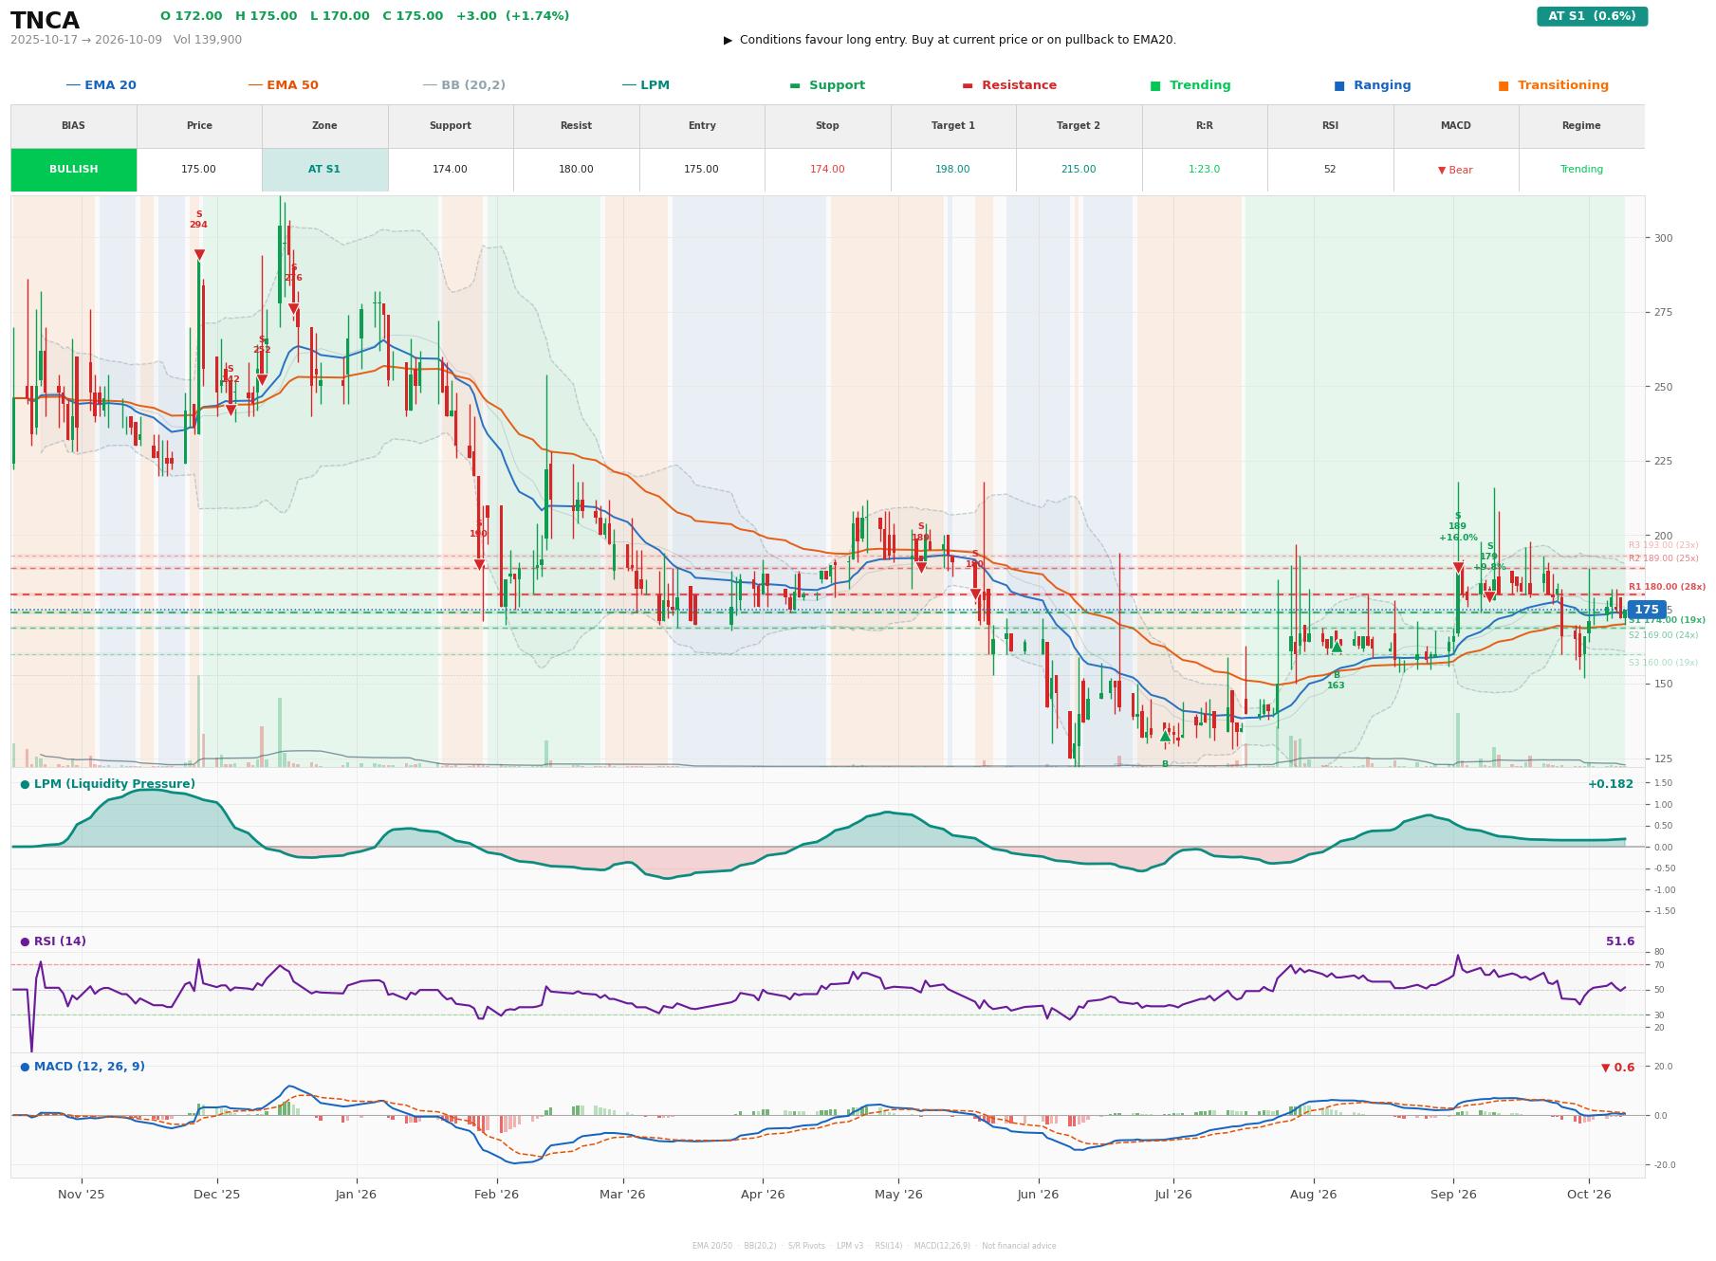Select the sell marker labeled S 242
The width and height of the screenshot is (1716, 1261).
230,410
